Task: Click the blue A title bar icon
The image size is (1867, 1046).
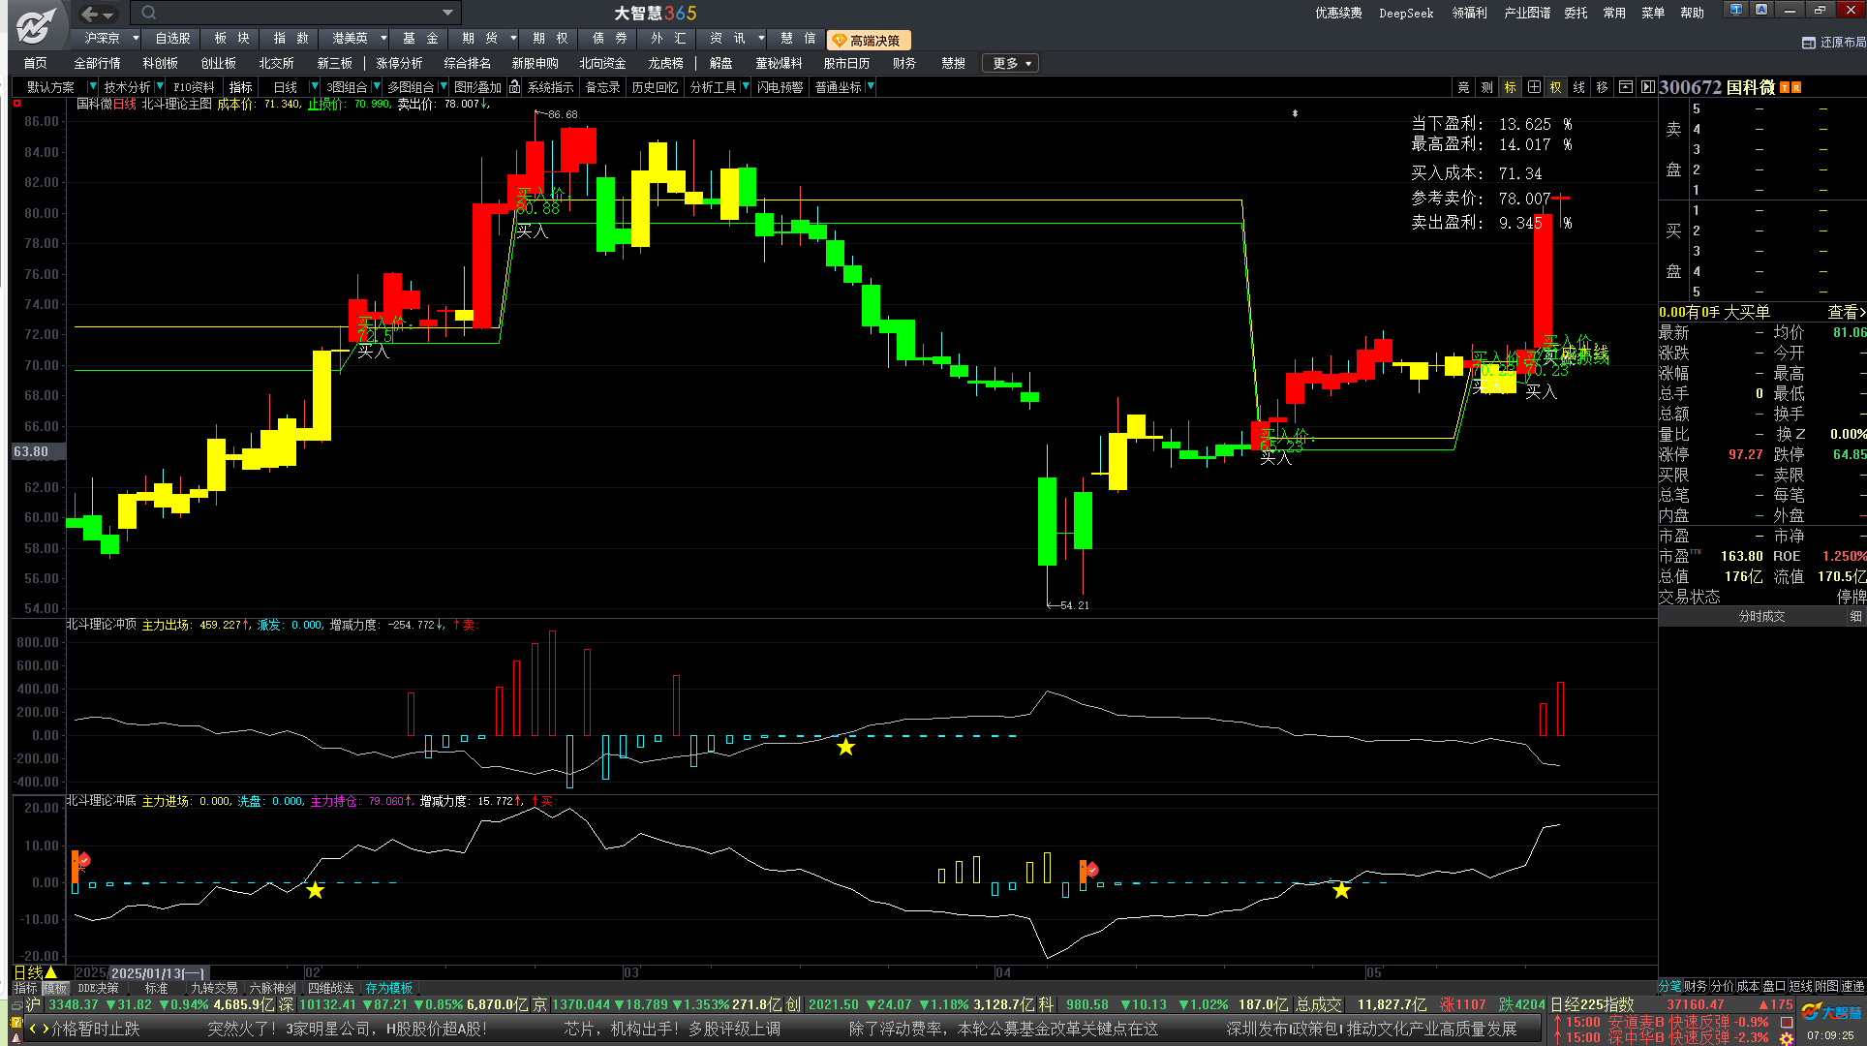Action: tap(1761, 10)
